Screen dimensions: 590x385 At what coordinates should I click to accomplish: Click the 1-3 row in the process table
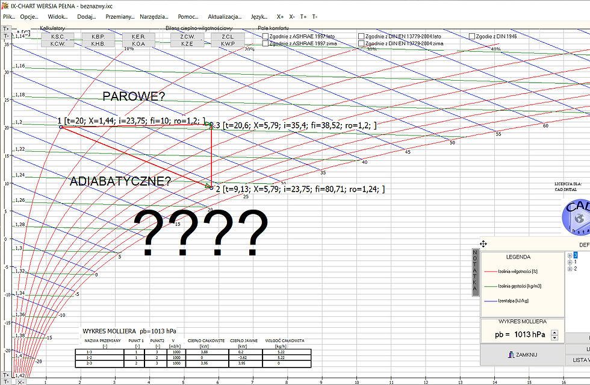(x=193, y=352)
